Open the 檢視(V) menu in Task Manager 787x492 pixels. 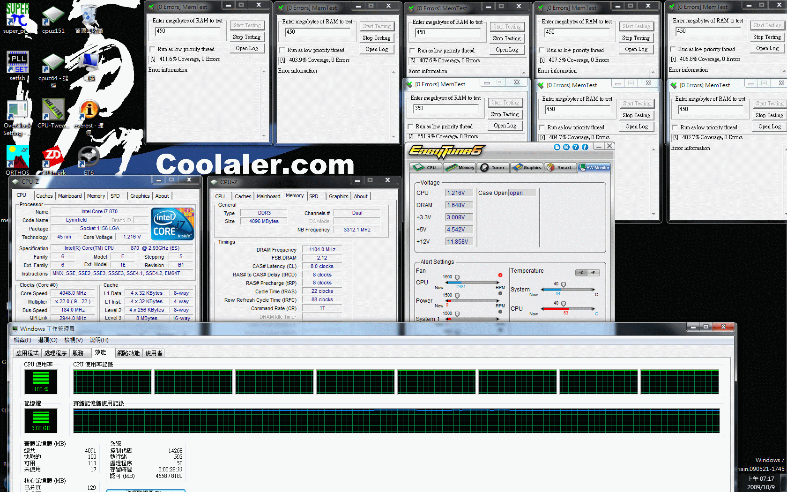pyautogui.click(x=74, y=340)
